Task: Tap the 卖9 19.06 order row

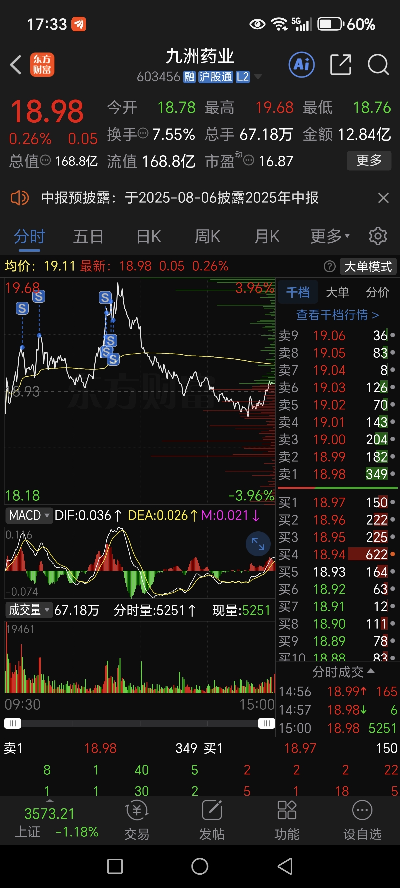Action: pyautogui.click(x=338, y=335)
